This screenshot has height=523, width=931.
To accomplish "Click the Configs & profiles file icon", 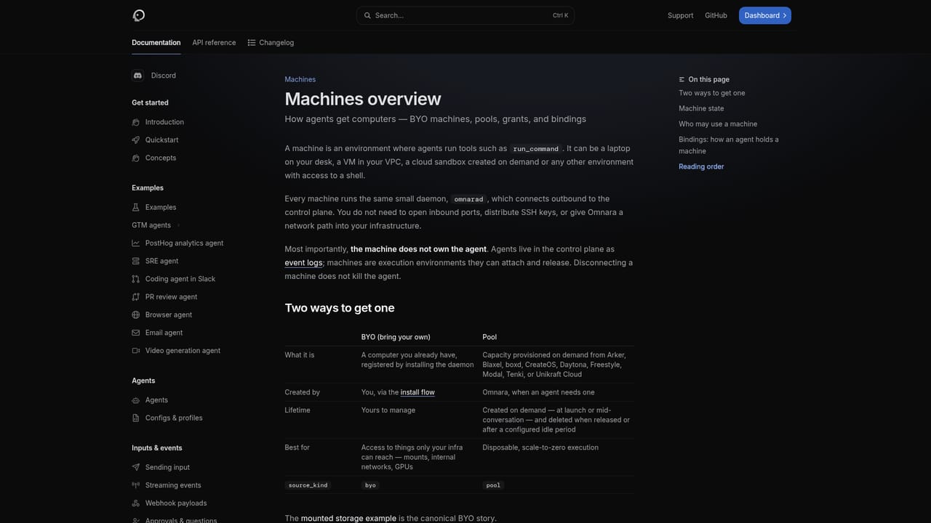I will (136, 418).
